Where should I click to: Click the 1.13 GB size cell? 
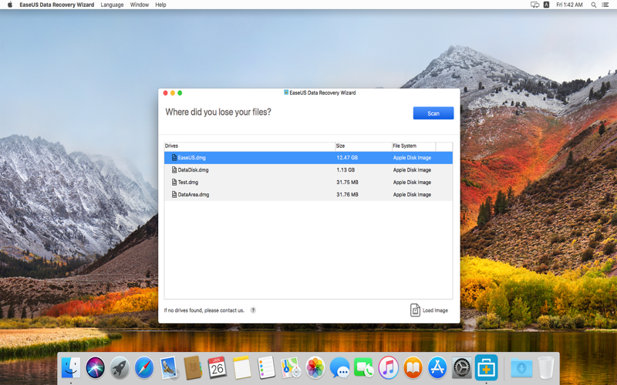pyautogui.click(x=346, y=169)
